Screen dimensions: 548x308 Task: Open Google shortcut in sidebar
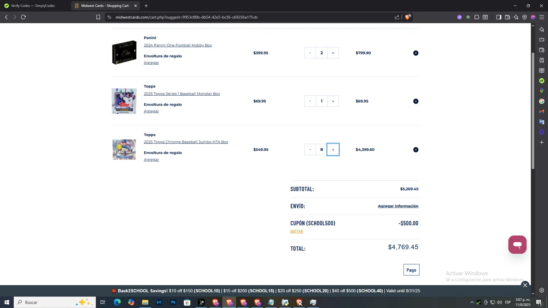542,101
